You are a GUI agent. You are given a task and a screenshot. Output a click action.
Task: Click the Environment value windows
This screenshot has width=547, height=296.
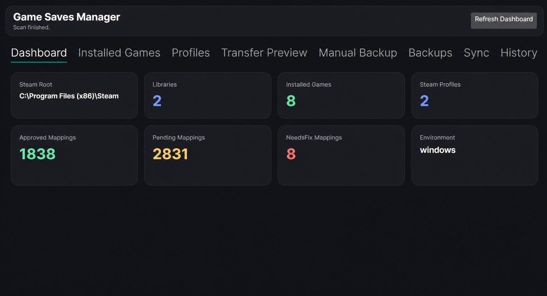pyautogui.click(x=437, y=150)
